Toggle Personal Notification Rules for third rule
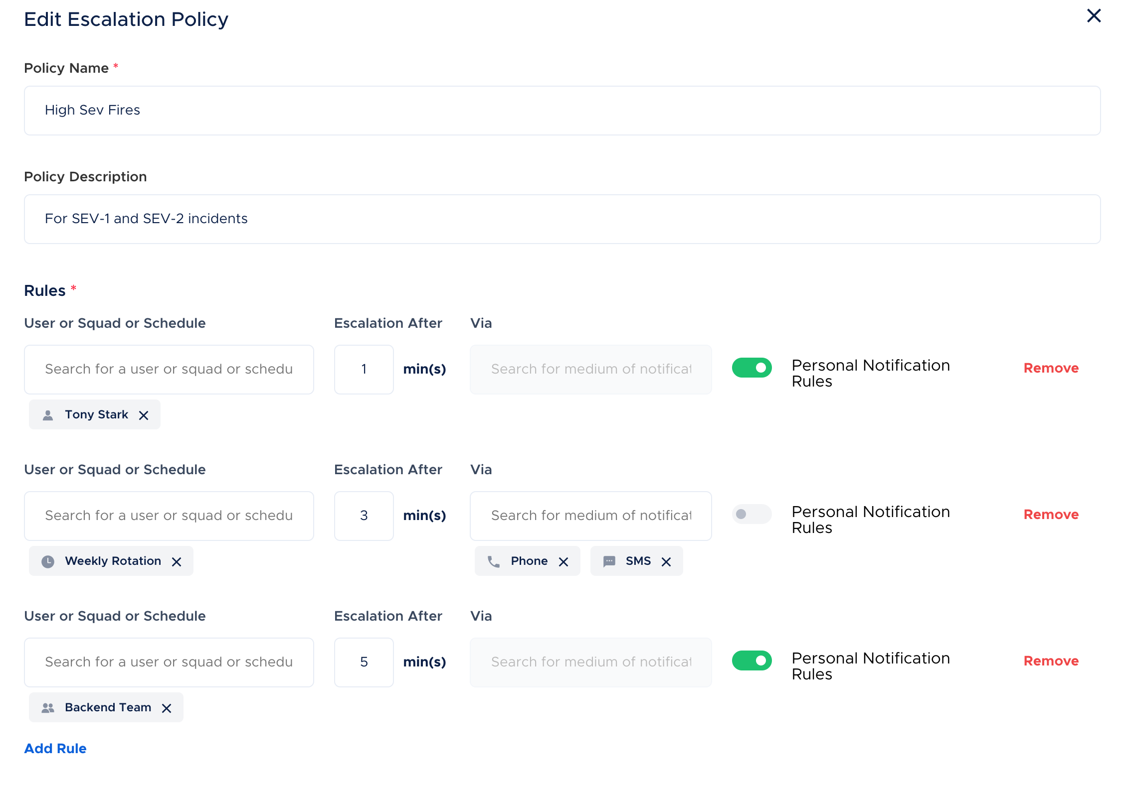This screenshot has width=1122, height=789. tap(751, 660)
